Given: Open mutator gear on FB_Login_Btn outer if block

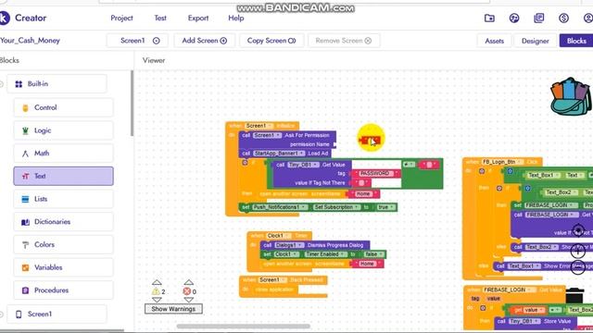Looking at the screenshot, I should (482, 171).
